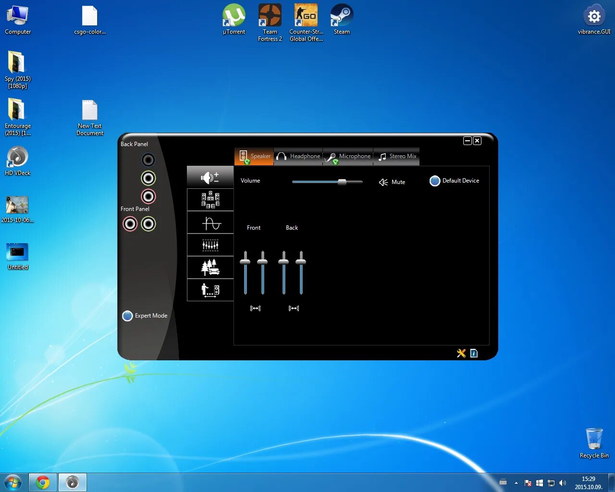Minimize the HD VDeck window
615x492 pixels.
tap(467, 141)
